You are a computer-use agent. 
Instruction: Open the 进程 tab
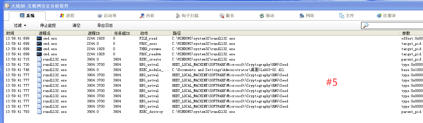[x=67, y=16]
